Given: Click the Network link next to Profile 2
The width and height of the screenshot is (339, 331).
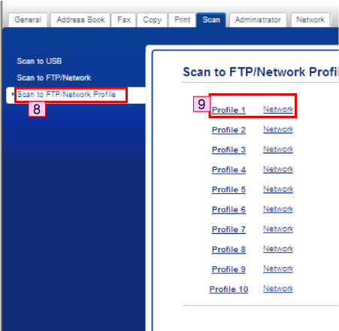Looking at the screenshot, I should (278, 129).
